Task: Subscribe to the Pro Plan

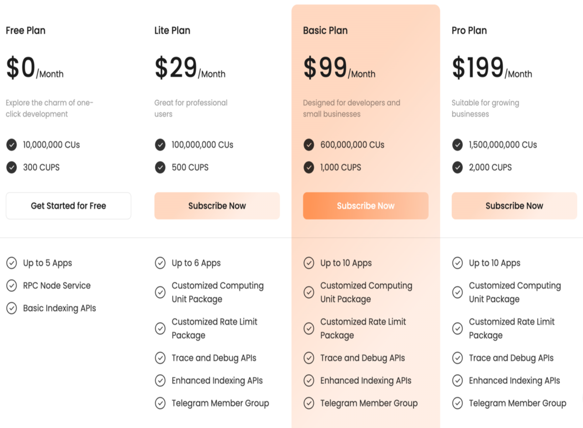Action: [514, 206]
